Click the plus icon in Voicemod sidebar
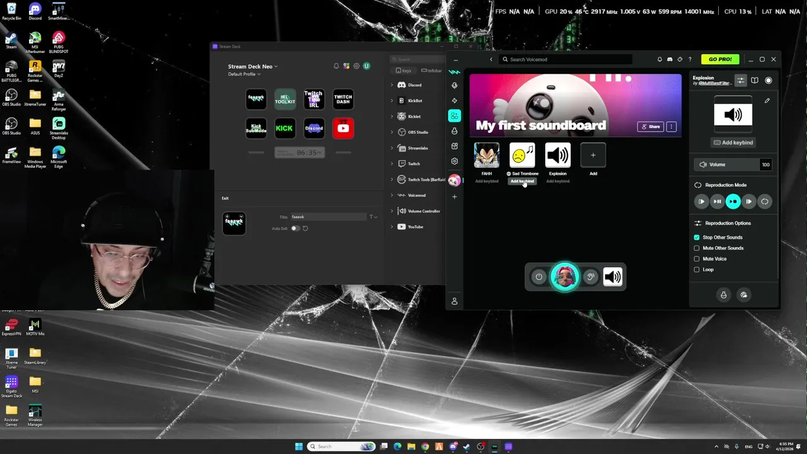 454,197
